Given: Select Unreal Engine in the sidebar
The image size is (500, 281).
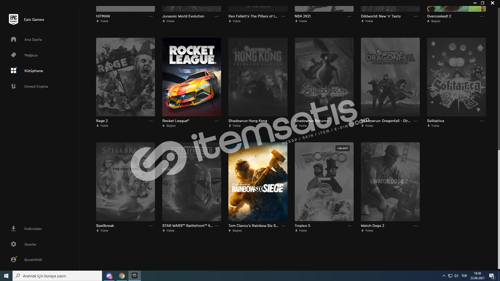Looking at the screenshot, I should 36,86.
